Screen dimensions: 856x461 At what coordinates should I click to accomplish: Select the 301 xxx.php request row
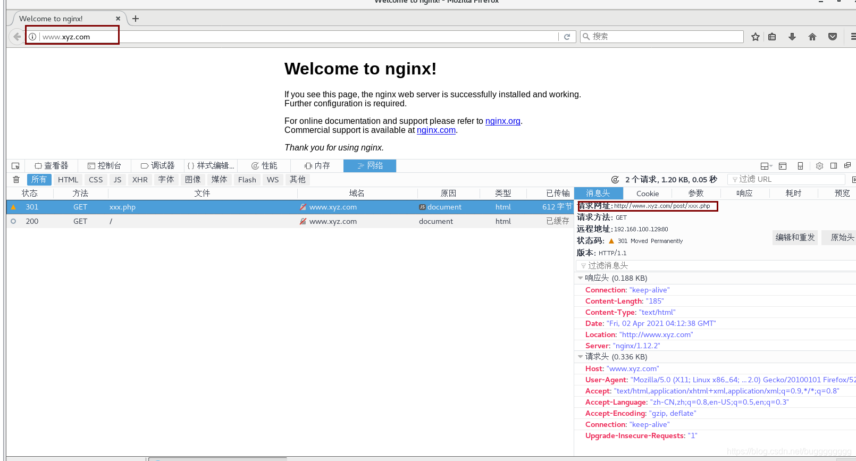290,207
